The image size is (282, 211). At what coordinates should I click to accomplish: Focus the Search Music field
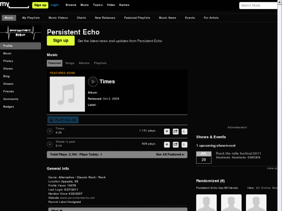click(258, 5)
